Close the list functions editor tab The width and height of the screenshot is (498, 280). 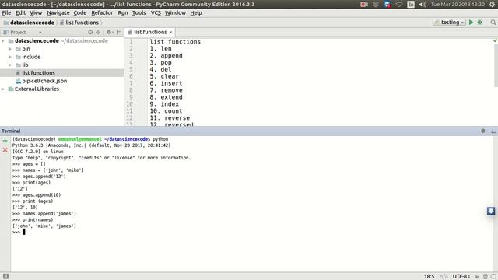point(170,33)
